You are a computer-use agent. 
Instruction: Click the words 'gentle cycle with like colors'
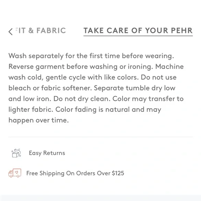92,78
